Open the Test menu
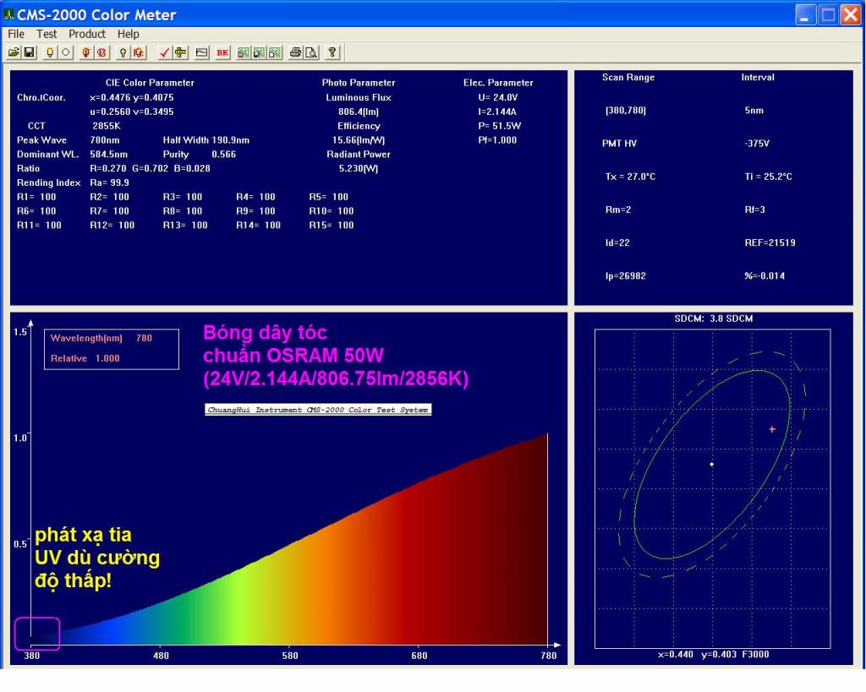Image resolution: width=866 pixels, height=692 pixels. tap(47, 34)
